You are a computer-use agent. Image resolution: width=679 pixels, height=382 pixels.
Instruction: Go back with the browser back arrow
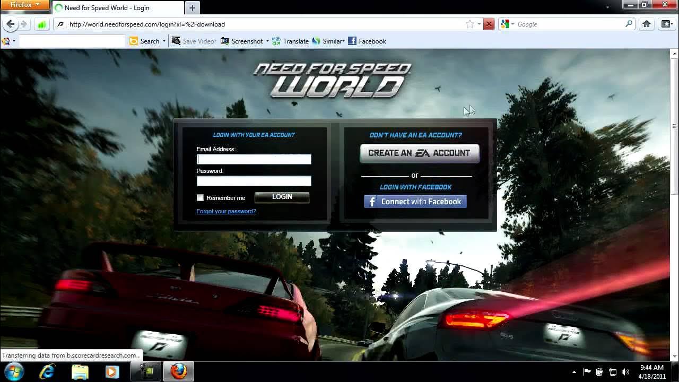(10, 24)
